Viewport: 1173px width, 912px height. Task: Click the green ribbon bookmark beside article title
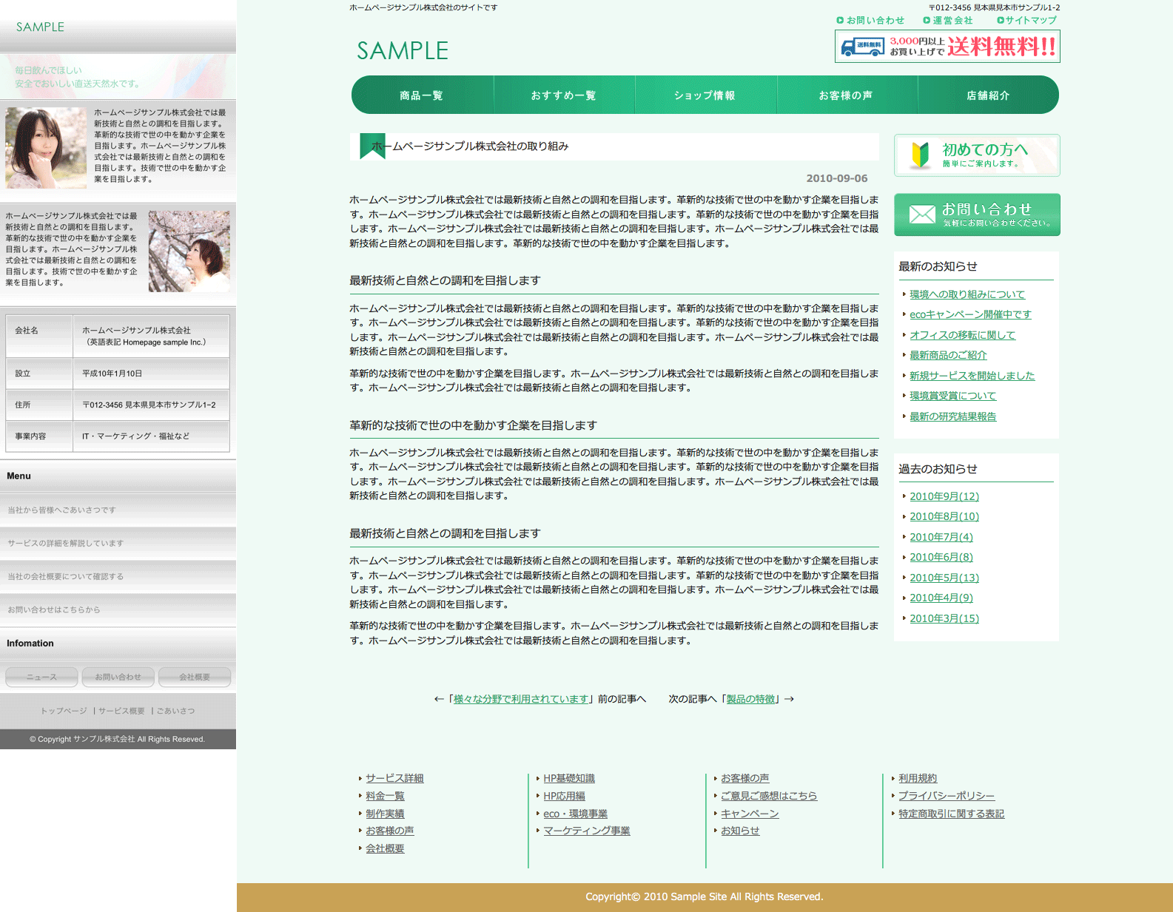point(372,146)
